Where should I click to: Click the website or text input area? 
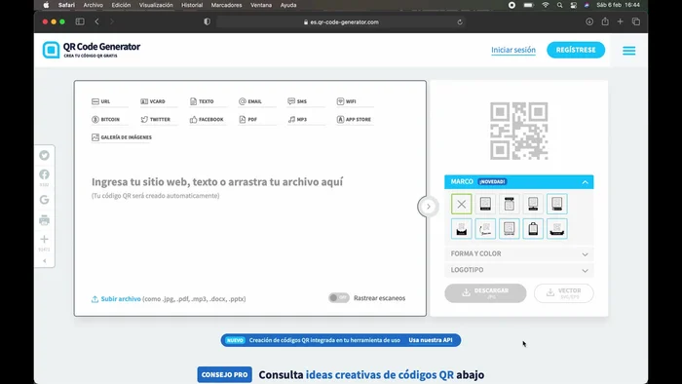217,182
